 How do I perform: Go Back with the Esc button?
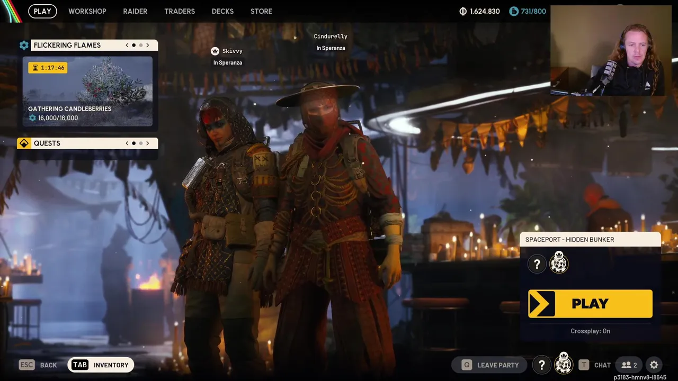pyautogui.click(x=38, y=365)
